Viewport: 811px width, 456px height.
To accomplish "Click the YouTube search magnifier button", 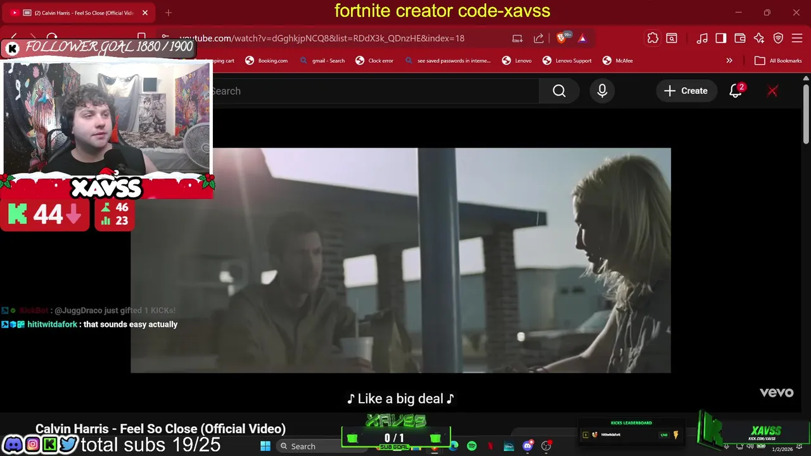I will [559, 91].
